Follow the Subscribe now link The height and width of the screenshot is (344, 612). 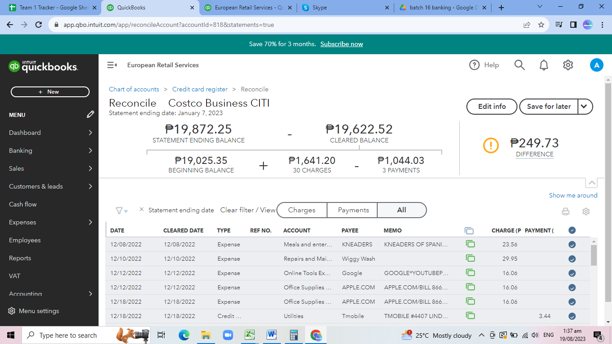(342, 44)
